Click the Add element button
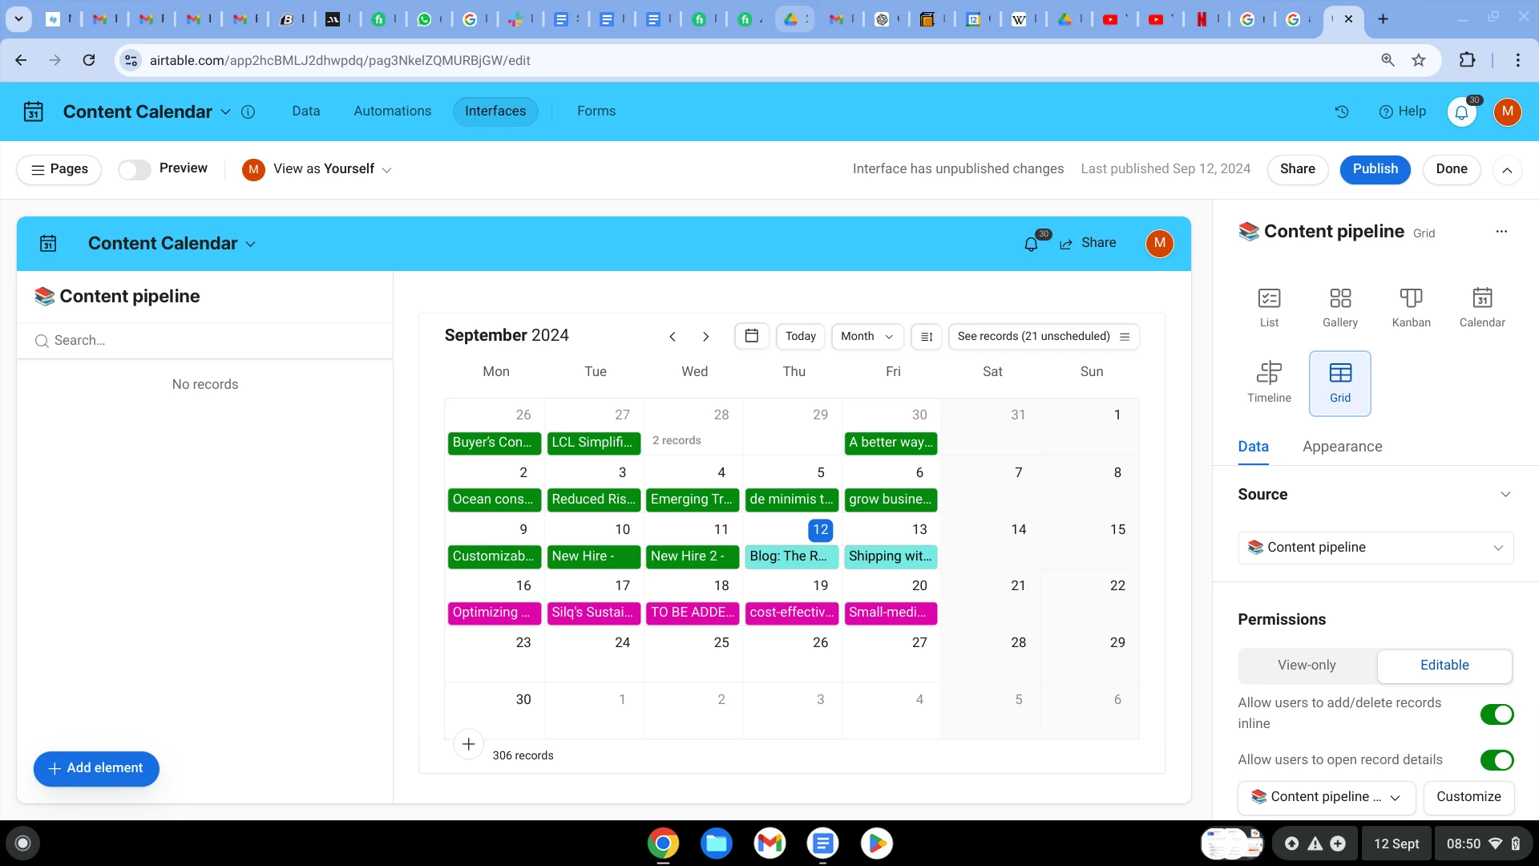This screenshot has height=866, width=1539. tap(96, 768)
